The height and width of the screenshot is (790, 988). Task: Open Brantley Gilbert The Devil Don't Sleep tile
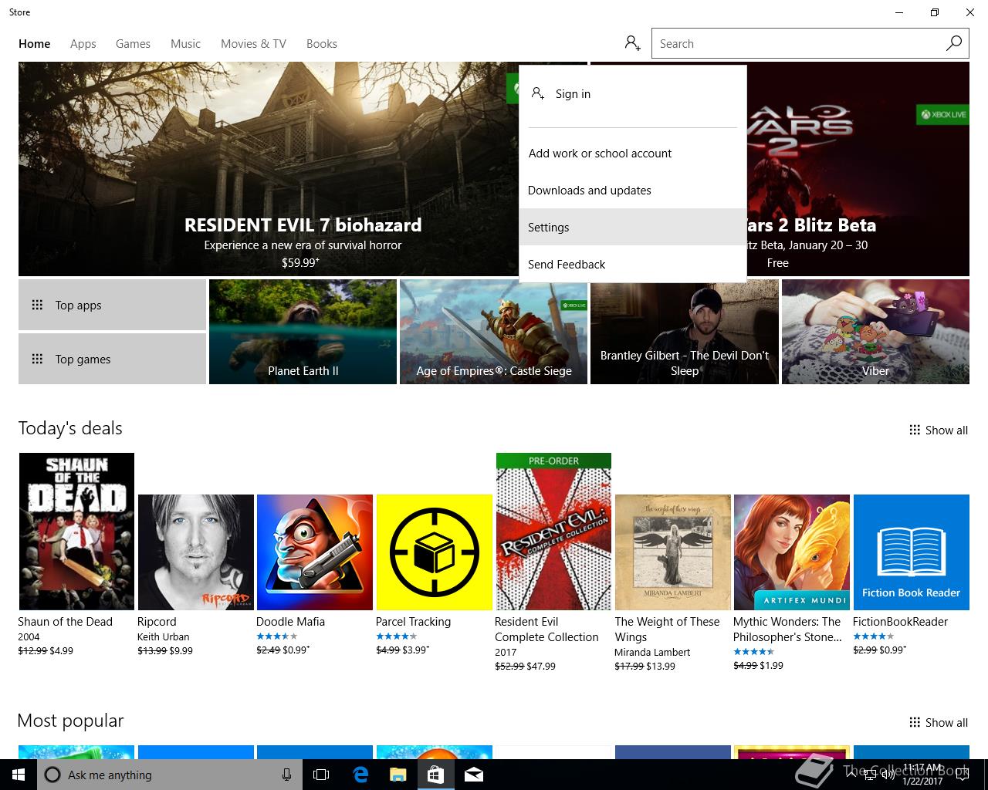pos(684,332)
